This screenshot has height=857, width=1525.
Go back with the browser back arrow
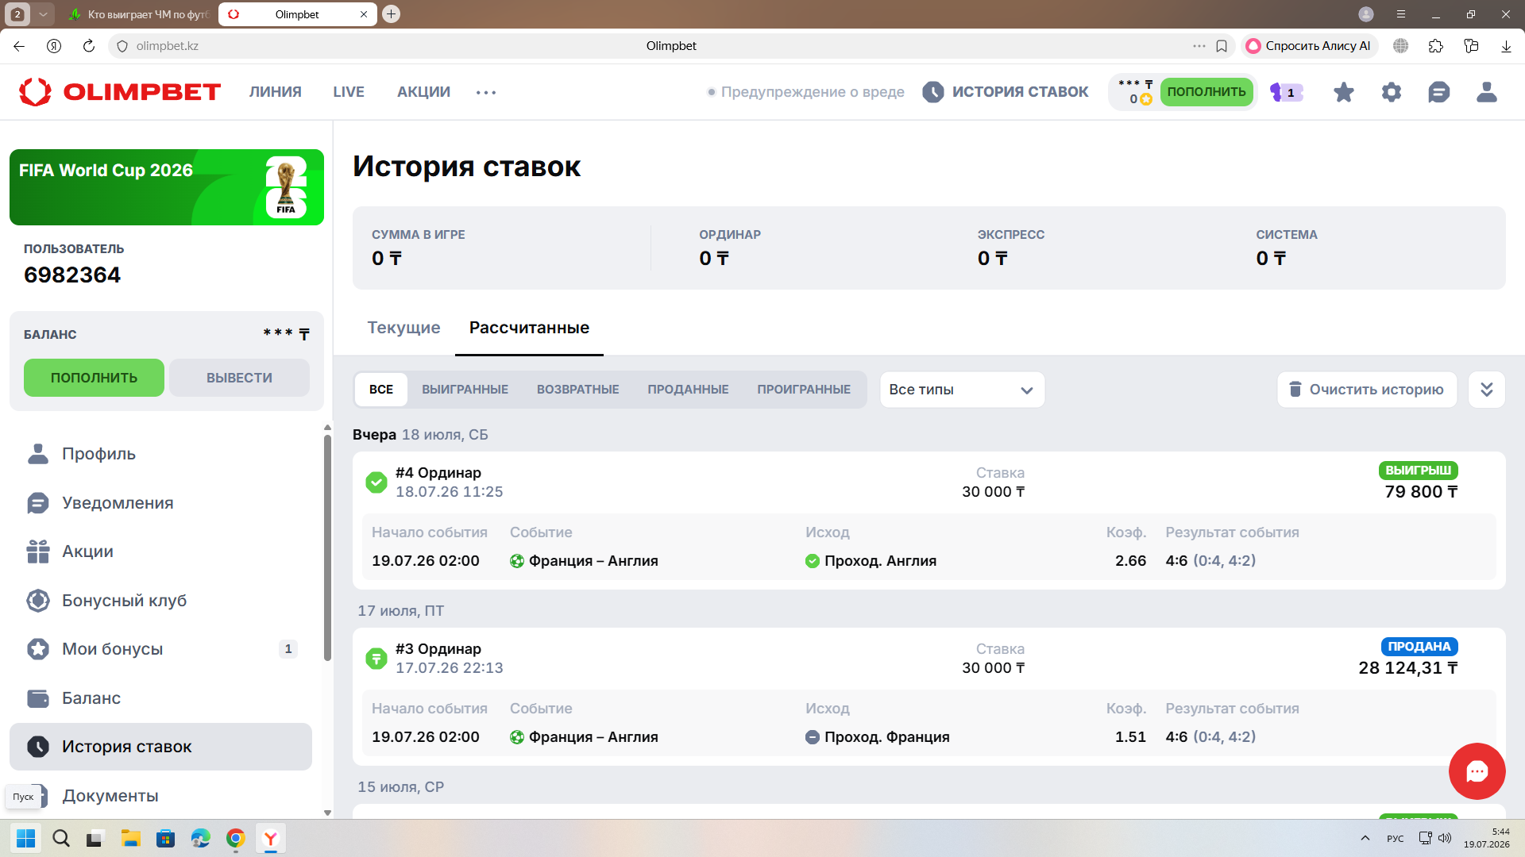click(19, 46)
